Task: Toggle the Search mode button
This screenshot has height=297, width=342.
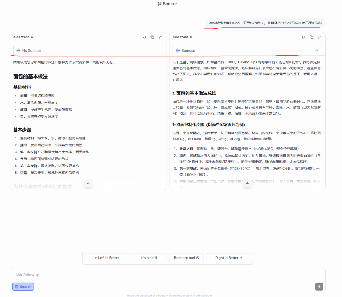Action: pos(23,287)
